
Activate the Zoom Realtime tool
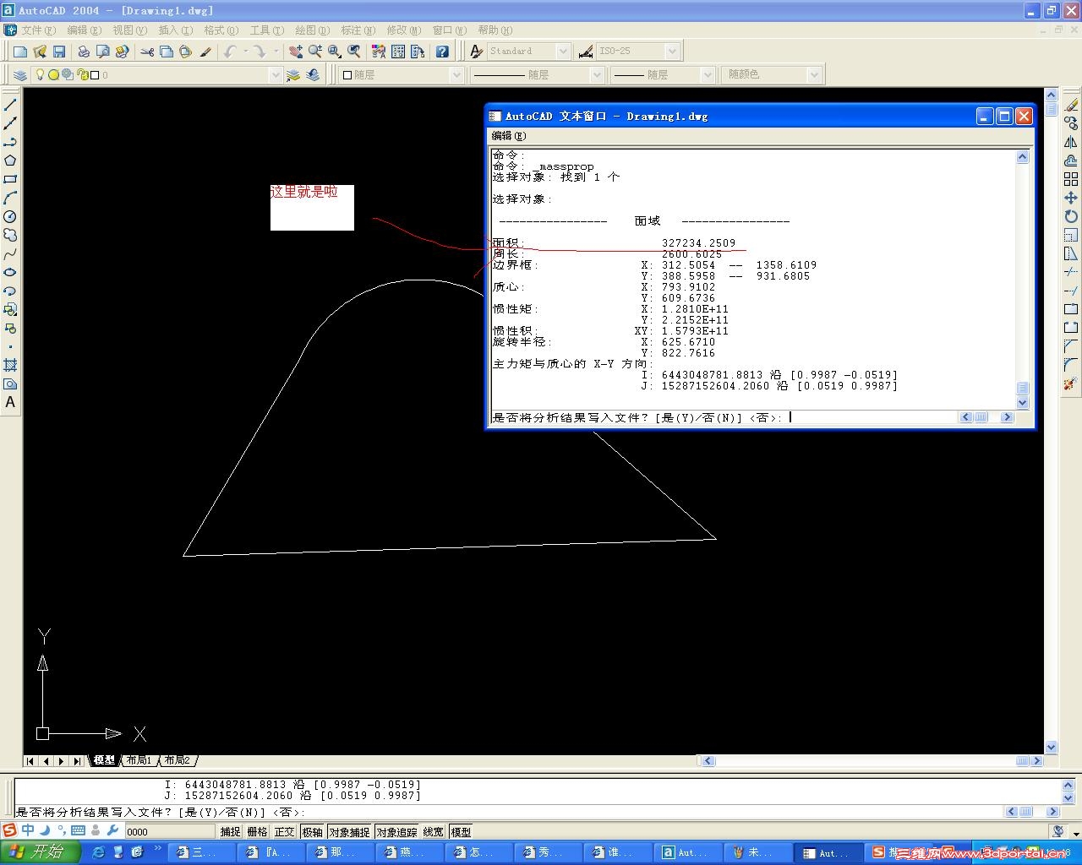point(315,52)
